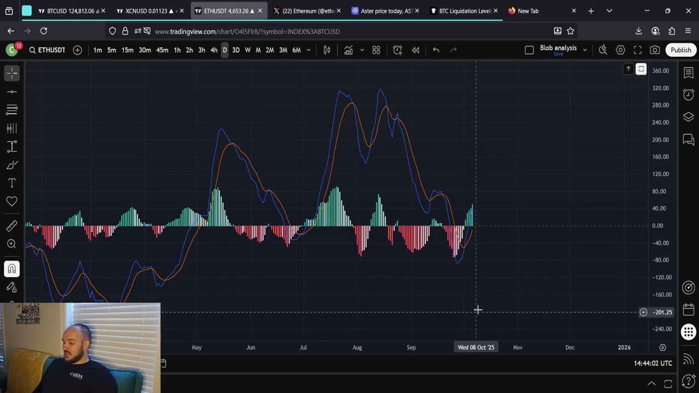Open the Indicators menu
Image resolution: width=699 pixels, height=393 pixels.
pos(348,50)
